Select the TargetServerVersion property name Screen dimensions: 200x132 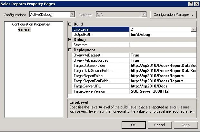(x=89, y=91)
